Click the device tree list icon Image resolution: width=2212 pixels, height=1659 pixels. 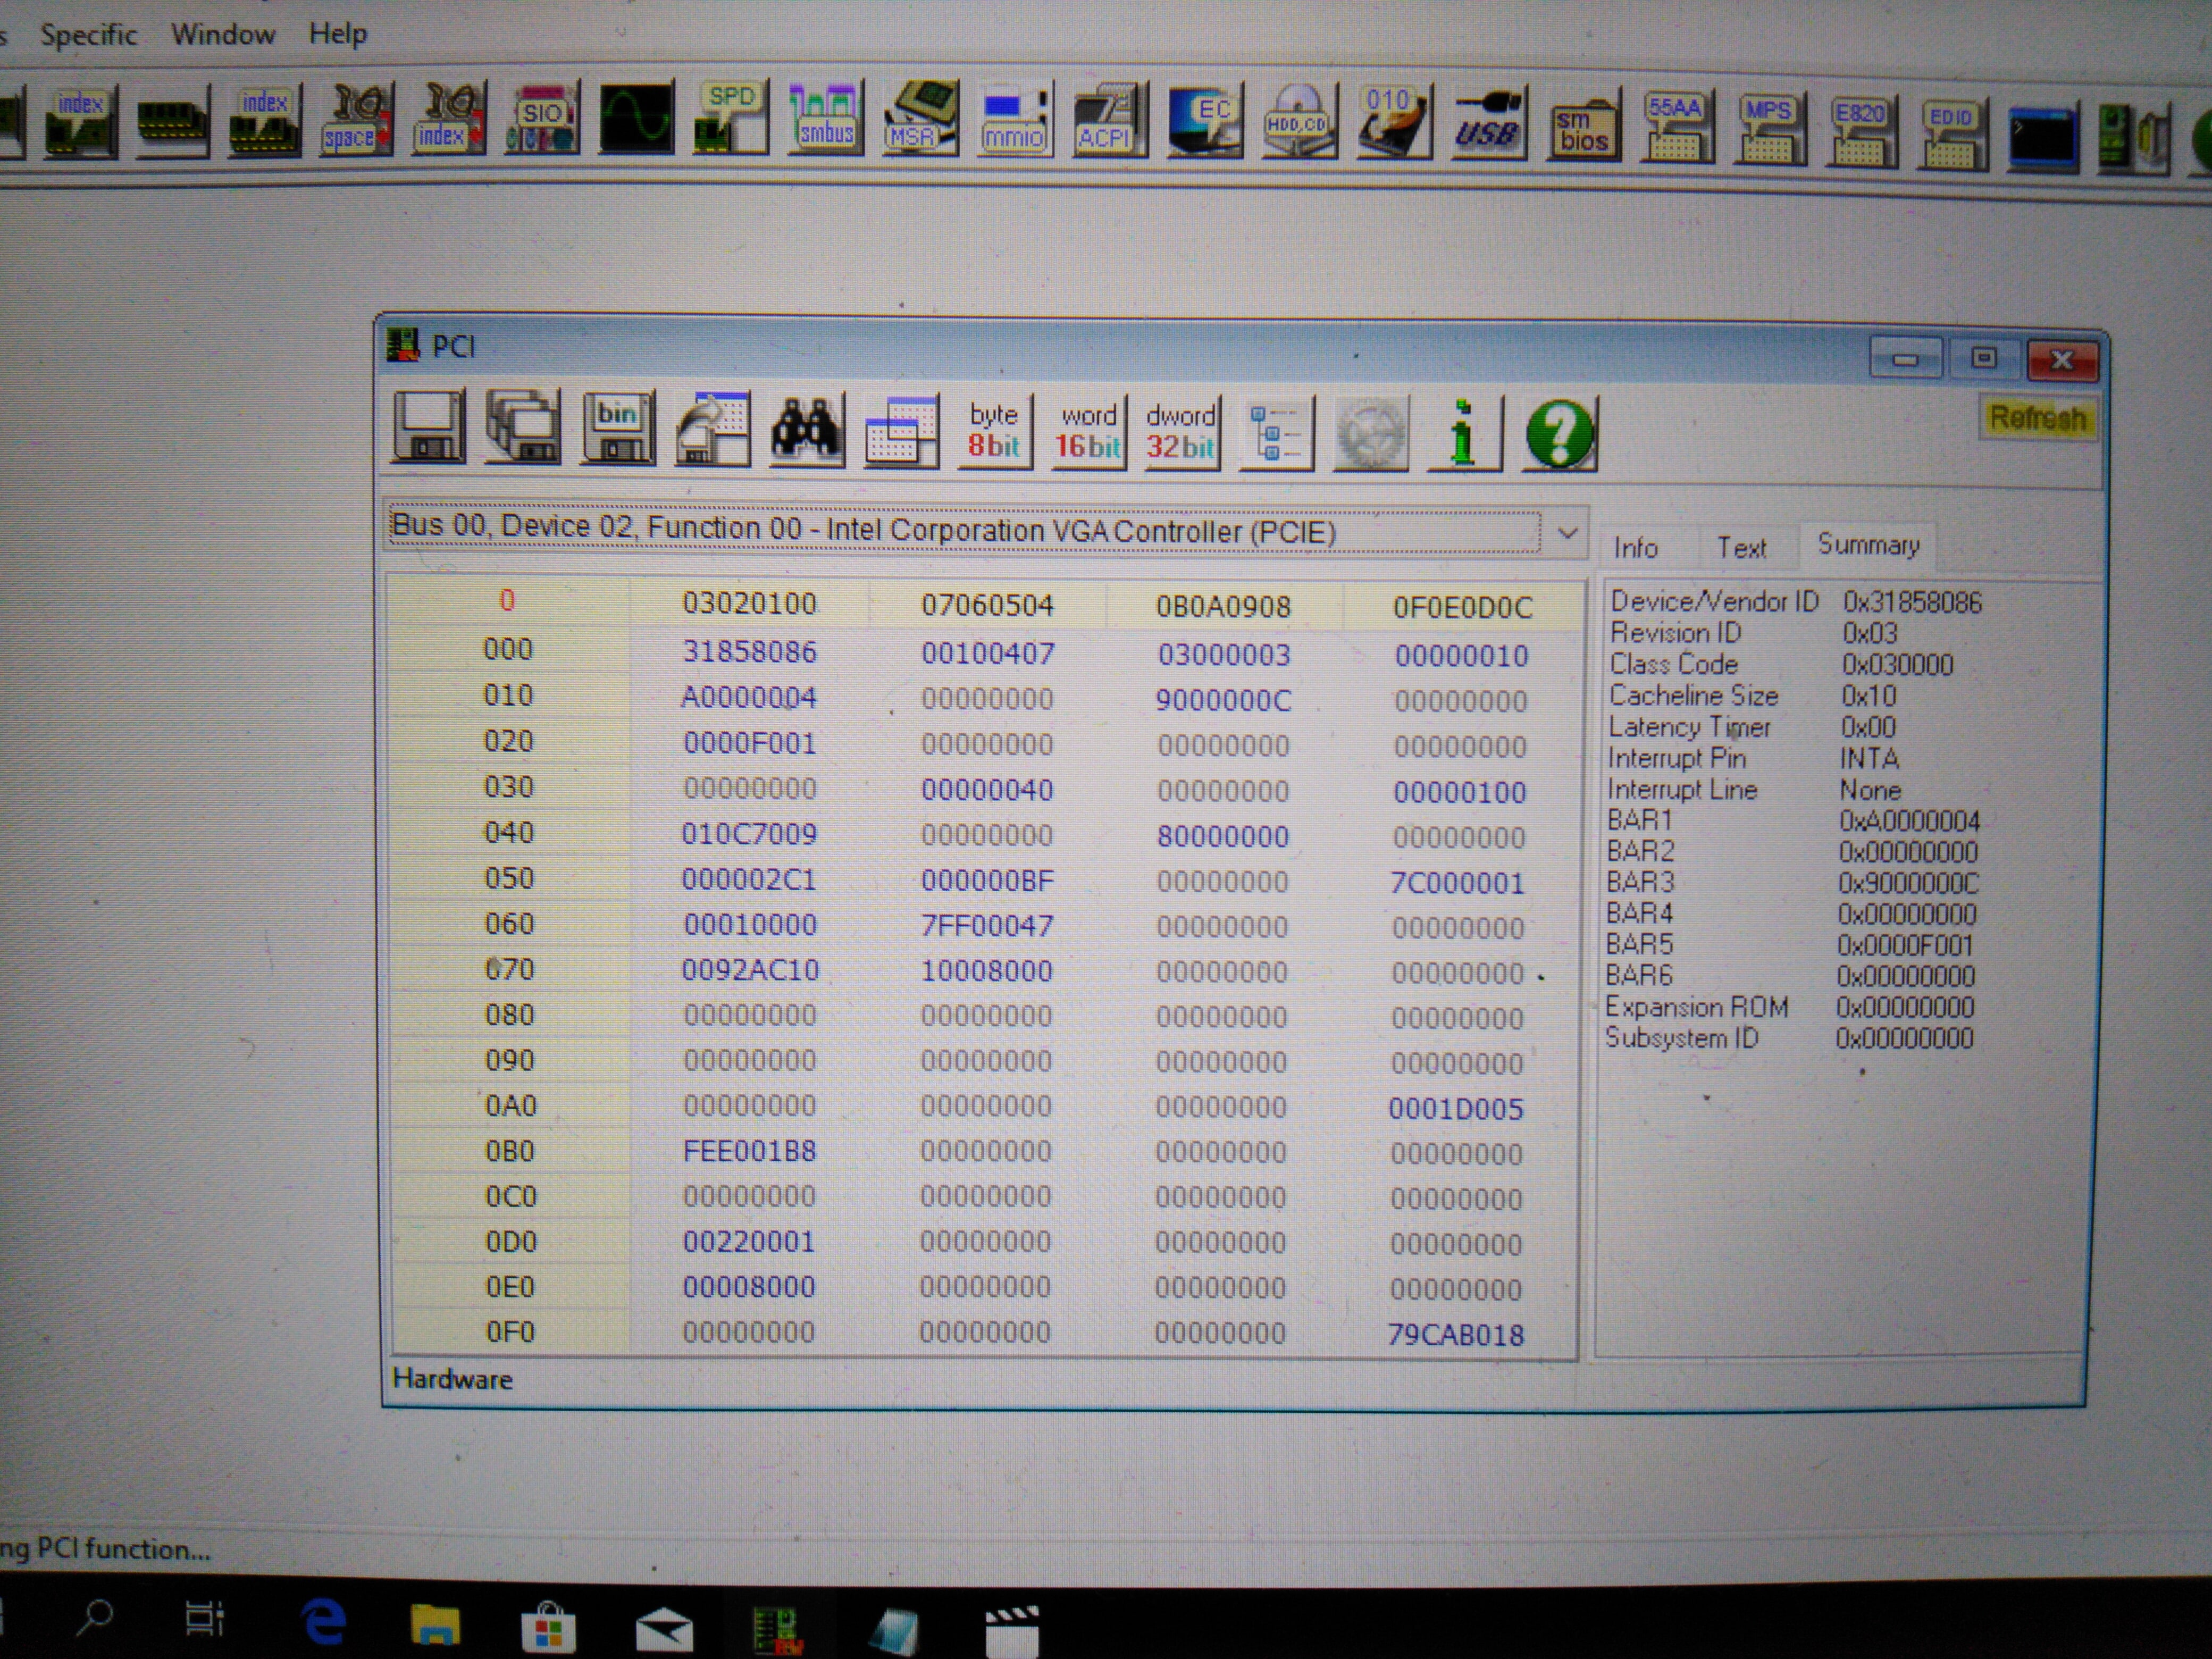(1276, 433)
